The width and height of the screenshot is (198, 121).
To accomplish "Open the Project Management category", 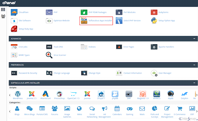I will pyautogui.click(x=167, y=108).
